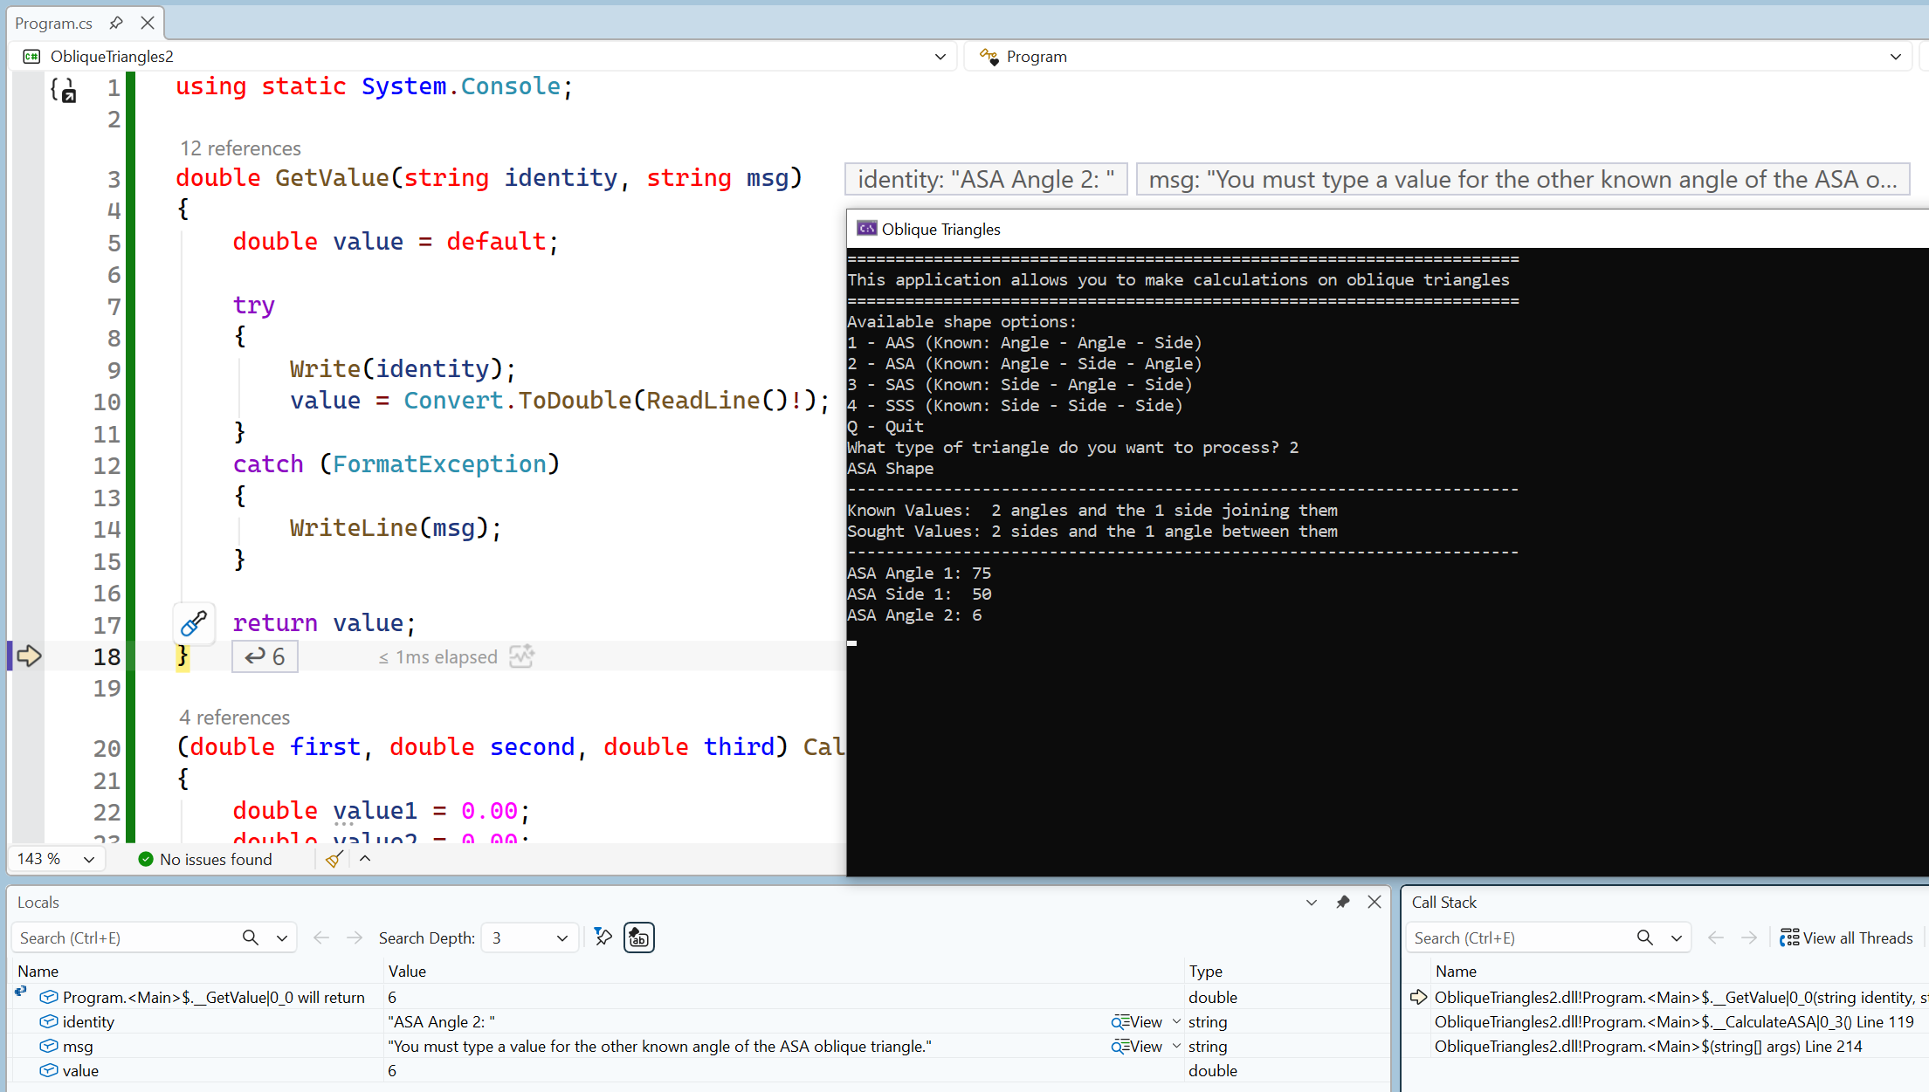Click the return value icon in Locals
The width and height of the screenshot is (1929, 1092).
(21, 992)
